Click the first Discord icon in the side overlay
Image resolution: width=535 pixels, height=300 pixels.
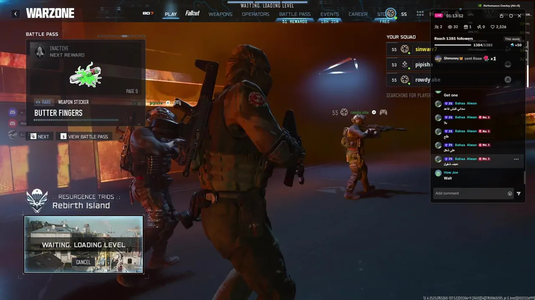point(13,112)
